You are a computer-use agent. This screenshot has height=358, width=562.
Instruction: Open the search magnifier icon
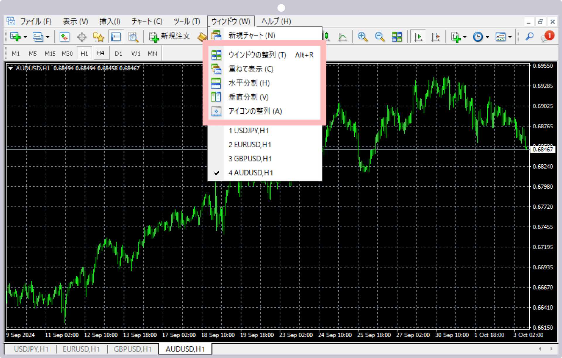click(x=529, y=37)
